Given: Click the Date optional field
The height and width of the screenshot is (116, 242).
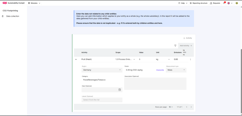Looking at the screenshot, I should (102, 90).
